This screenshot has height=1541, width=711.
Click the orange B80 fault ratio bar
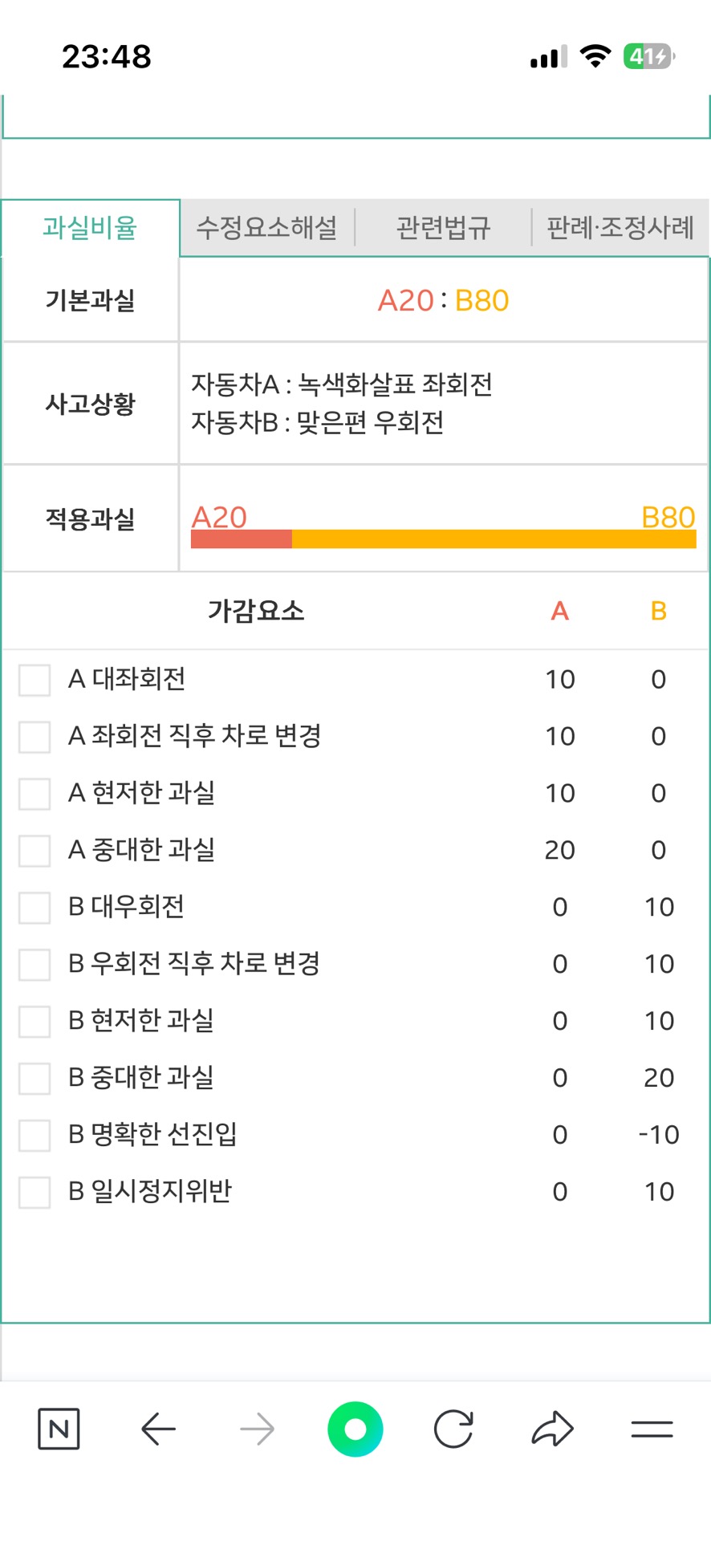pos(494,539)
